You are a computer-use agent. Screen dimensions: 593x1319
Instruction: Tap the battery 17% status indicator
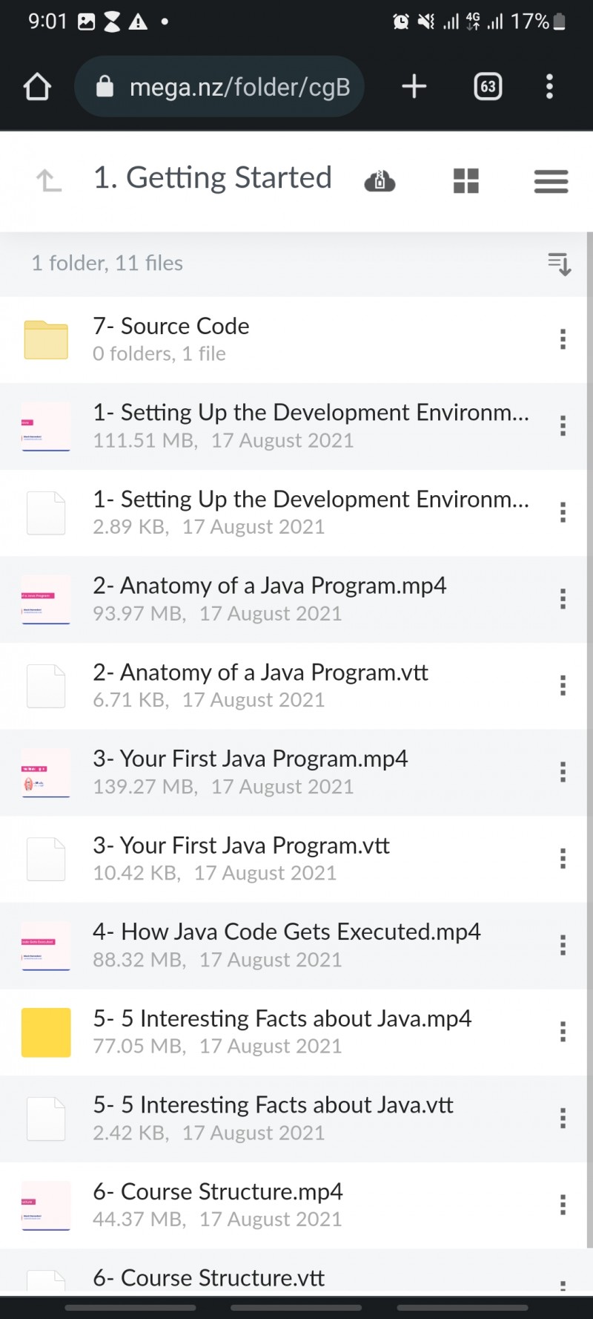click(538, 22)
